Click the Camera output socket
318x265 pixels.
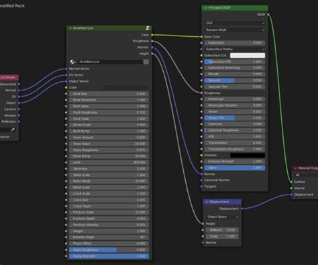point(19,109)
